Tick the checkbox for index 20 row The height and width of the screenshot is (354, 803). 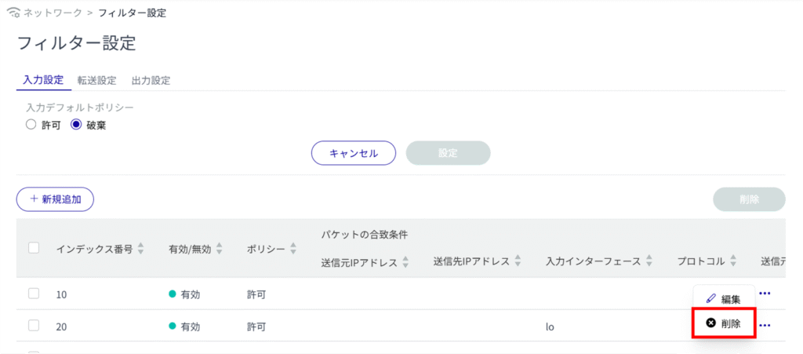(34, 325)
